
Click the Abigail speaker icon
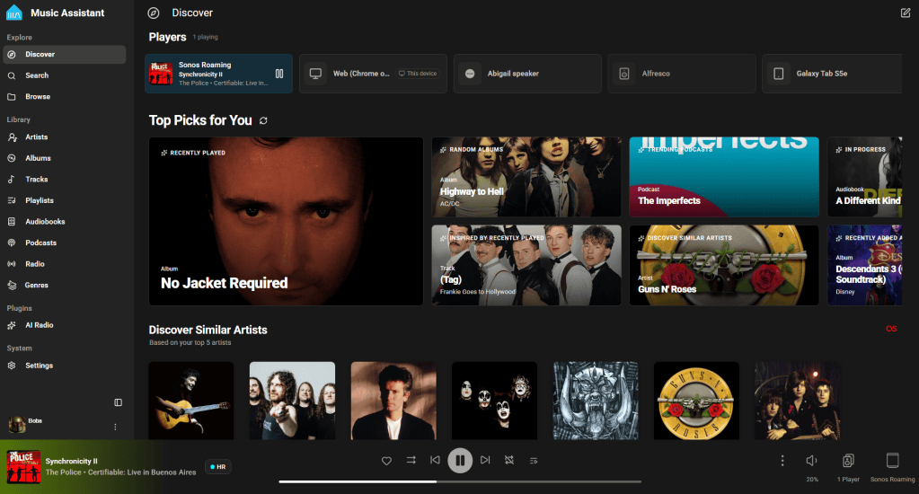tap(470, 74)
